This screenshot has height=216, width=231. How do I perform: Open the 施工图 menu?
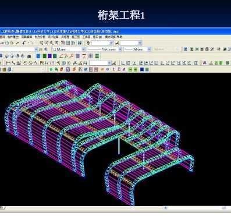pos(76,37)
